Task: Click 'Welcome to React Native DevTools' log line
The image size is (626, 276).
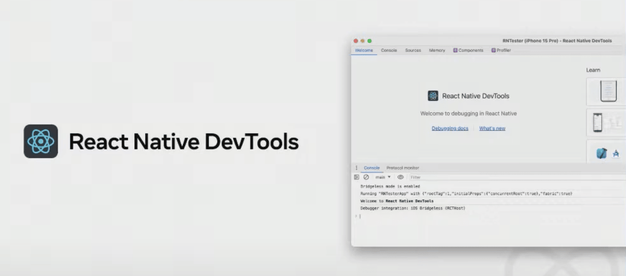Action: [x=397, y=201]
